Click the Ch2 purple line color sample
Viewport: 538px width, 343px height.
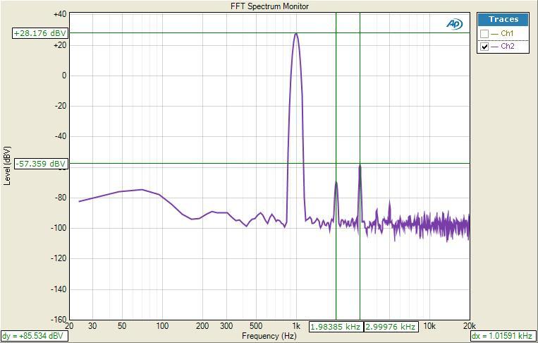pos(495,47)
